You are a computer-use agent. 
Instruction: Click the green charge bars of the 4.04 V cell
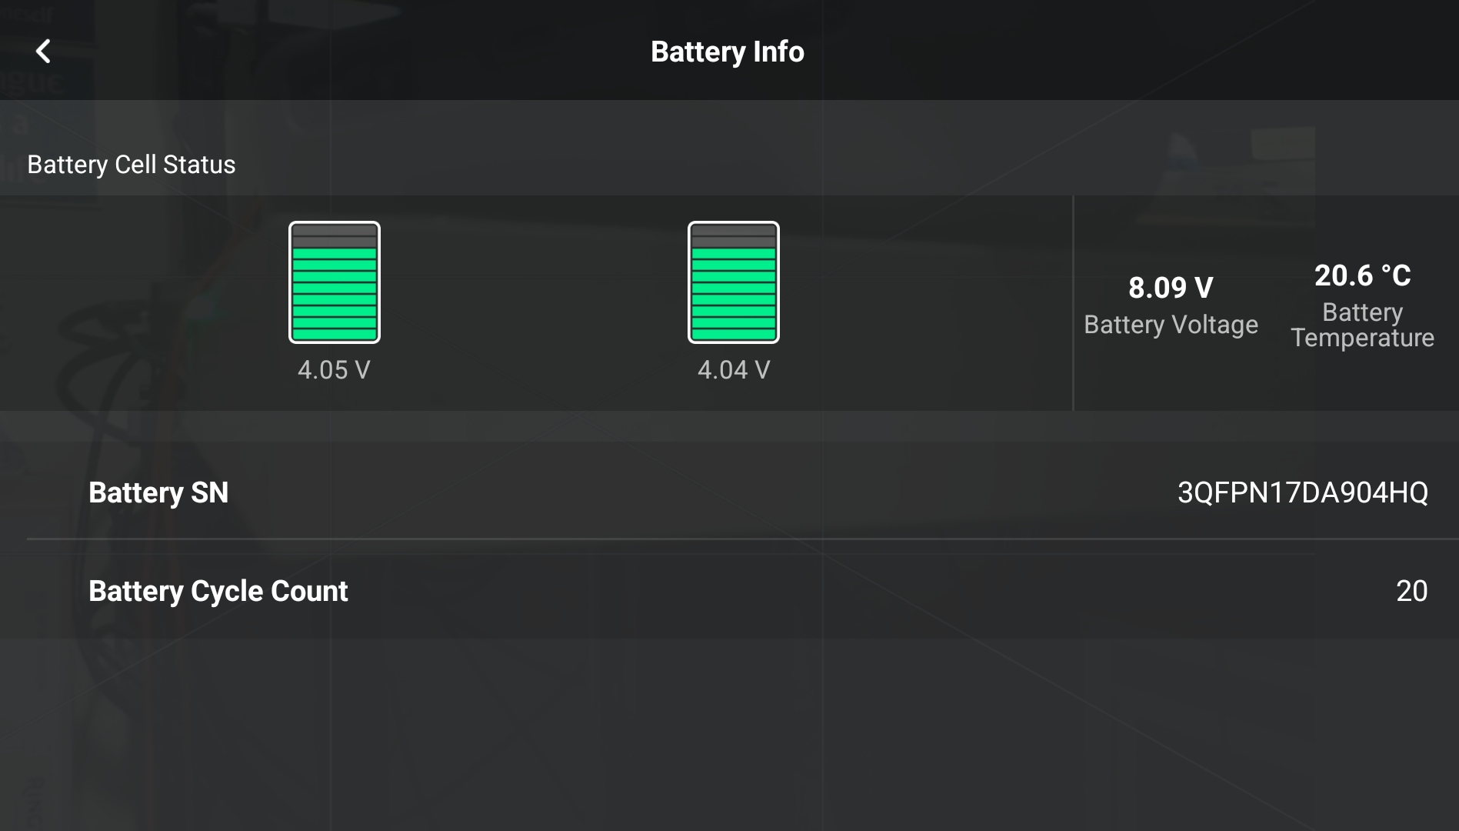click(733, 294)
